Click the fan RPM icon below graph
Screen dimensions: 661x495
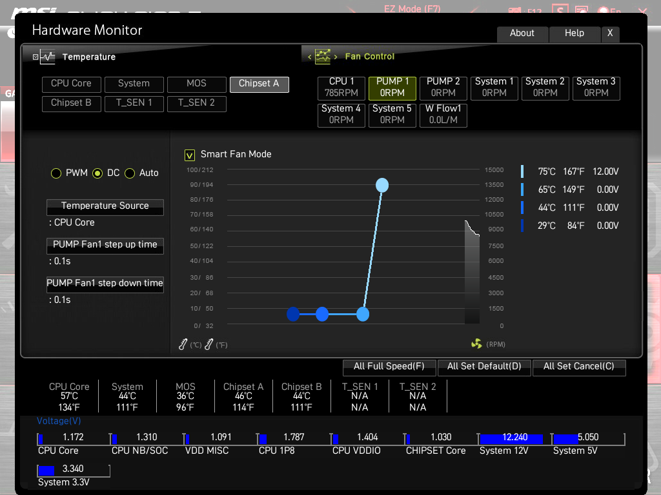(476, 344)
